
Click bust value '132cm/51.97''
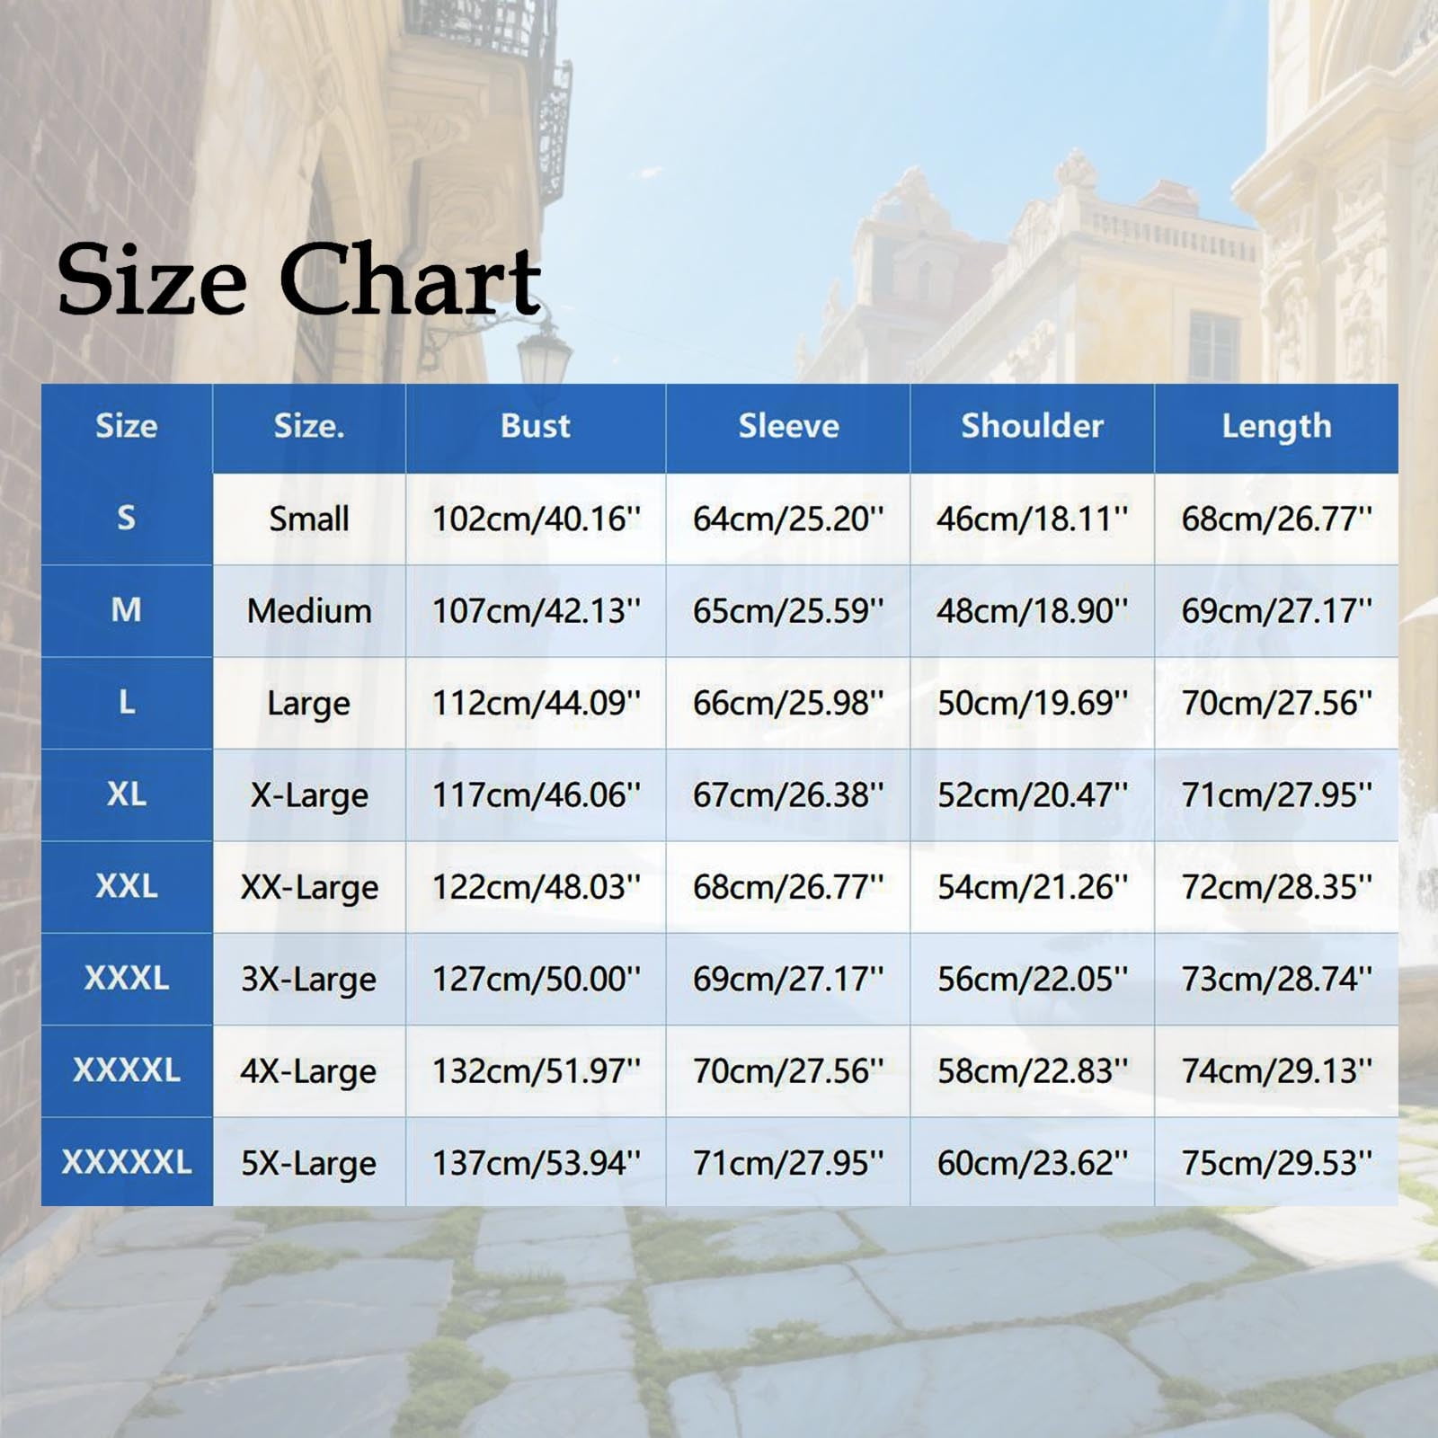point(537,1071)
